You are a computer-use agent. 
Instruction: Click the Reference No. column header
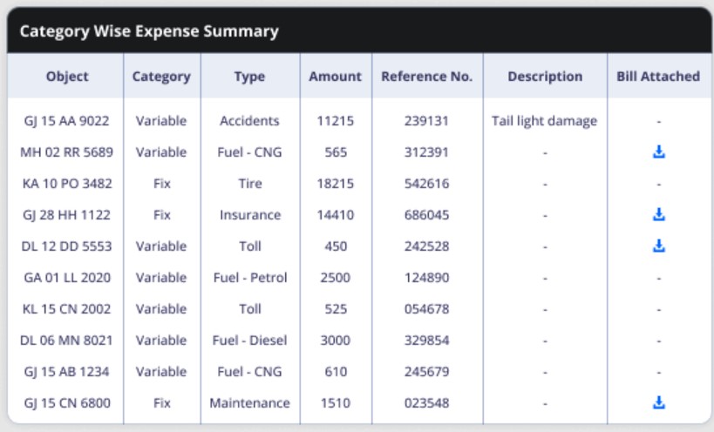pos(426,77)
